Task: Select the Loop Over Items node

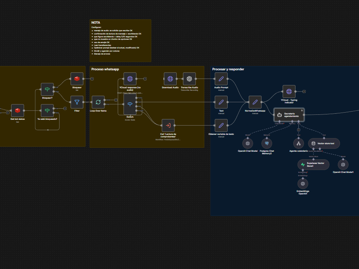Action: point(98,102)
